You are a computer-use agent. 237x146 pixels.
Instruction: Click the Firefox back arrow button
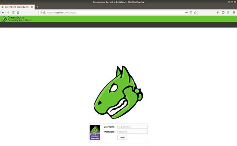[x=3, y=12]
